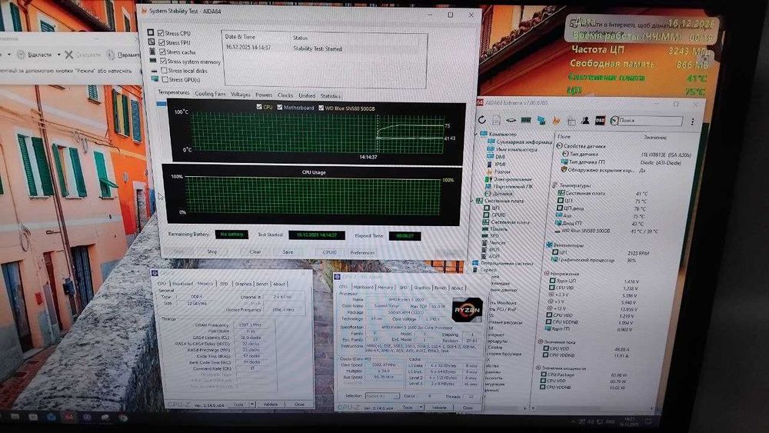Click the user silhouette icon in AIDA64 toolbar

pyautogui.click(x=585, y=120)
